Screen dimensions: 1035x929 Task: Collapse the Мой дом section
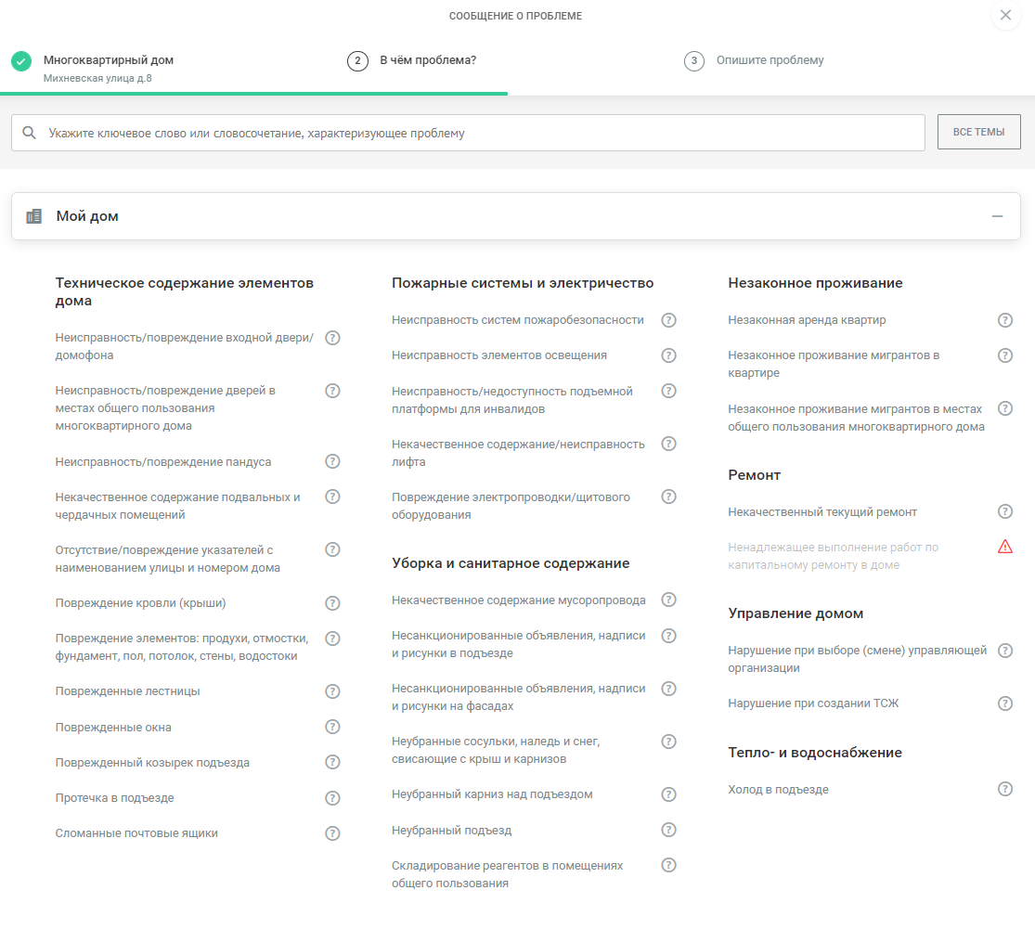click(997, 216)
